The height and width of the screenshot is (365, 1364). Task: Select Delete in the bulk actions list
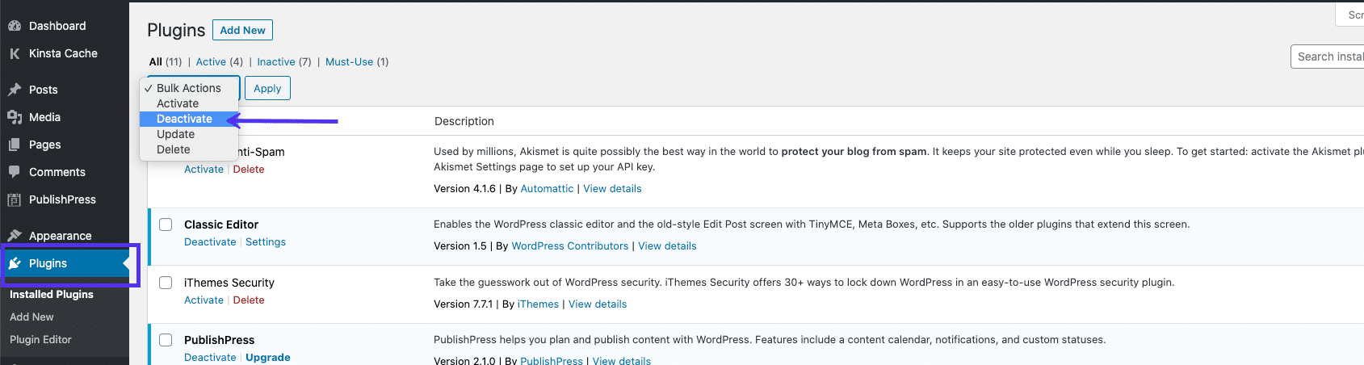click(174, 149)
